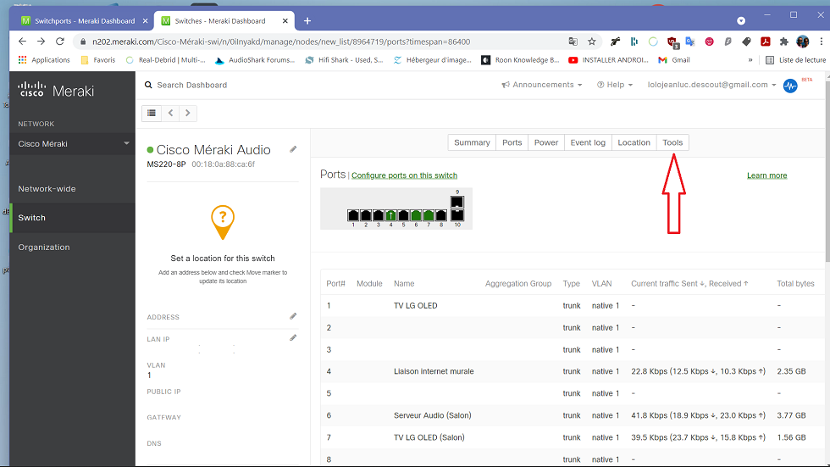The width and height of the screenshot is (830, 467).
Task: Open the Chrome three-dot menu
Action: (x=821, y=42)
